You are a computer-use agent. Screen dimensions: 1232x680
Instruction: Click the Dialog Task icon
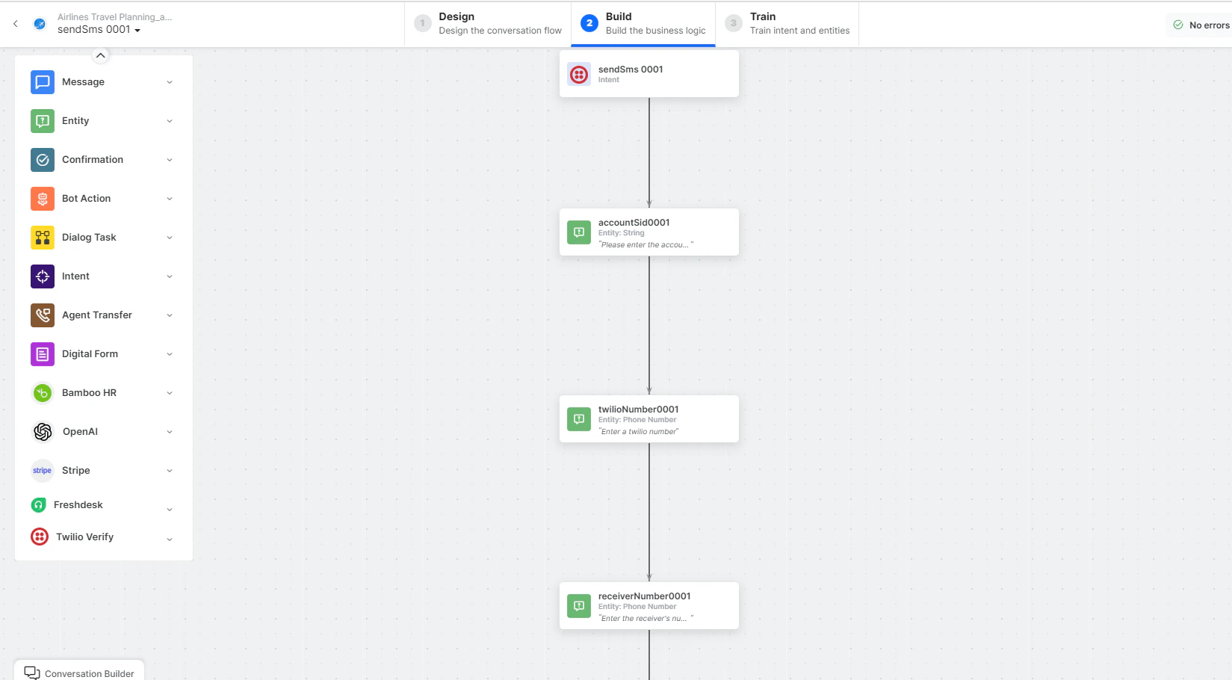click(x=42, y=237)
